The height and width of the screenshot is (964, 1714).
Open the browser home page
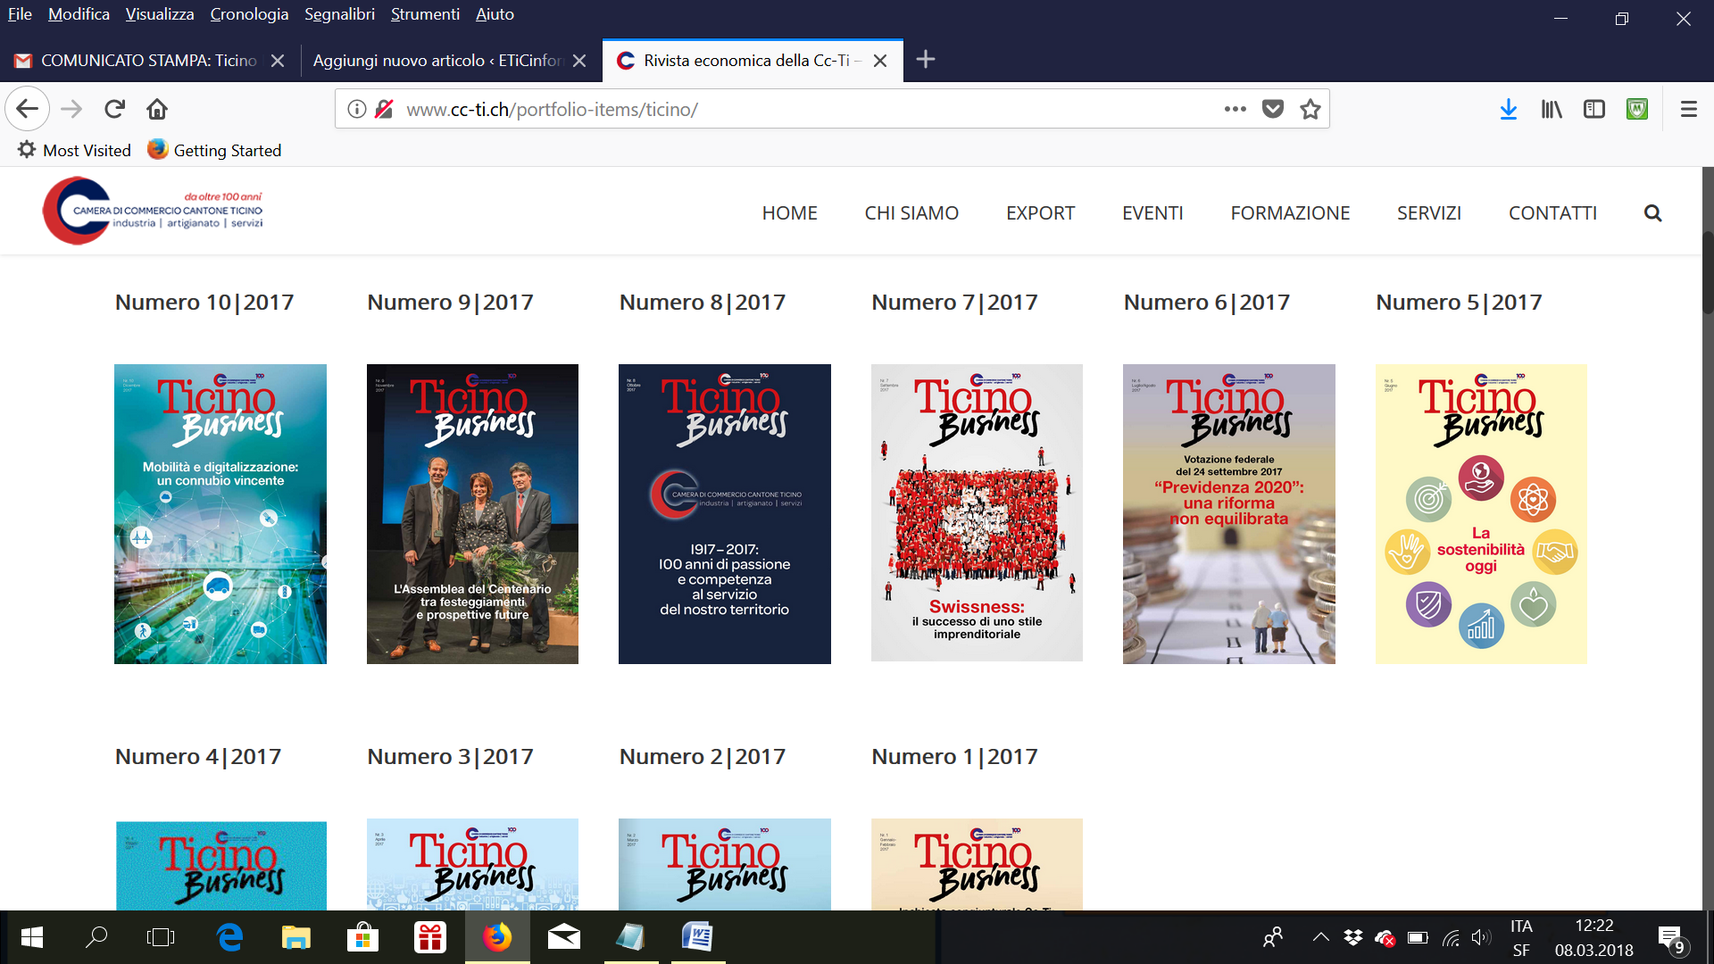point(157,109)
